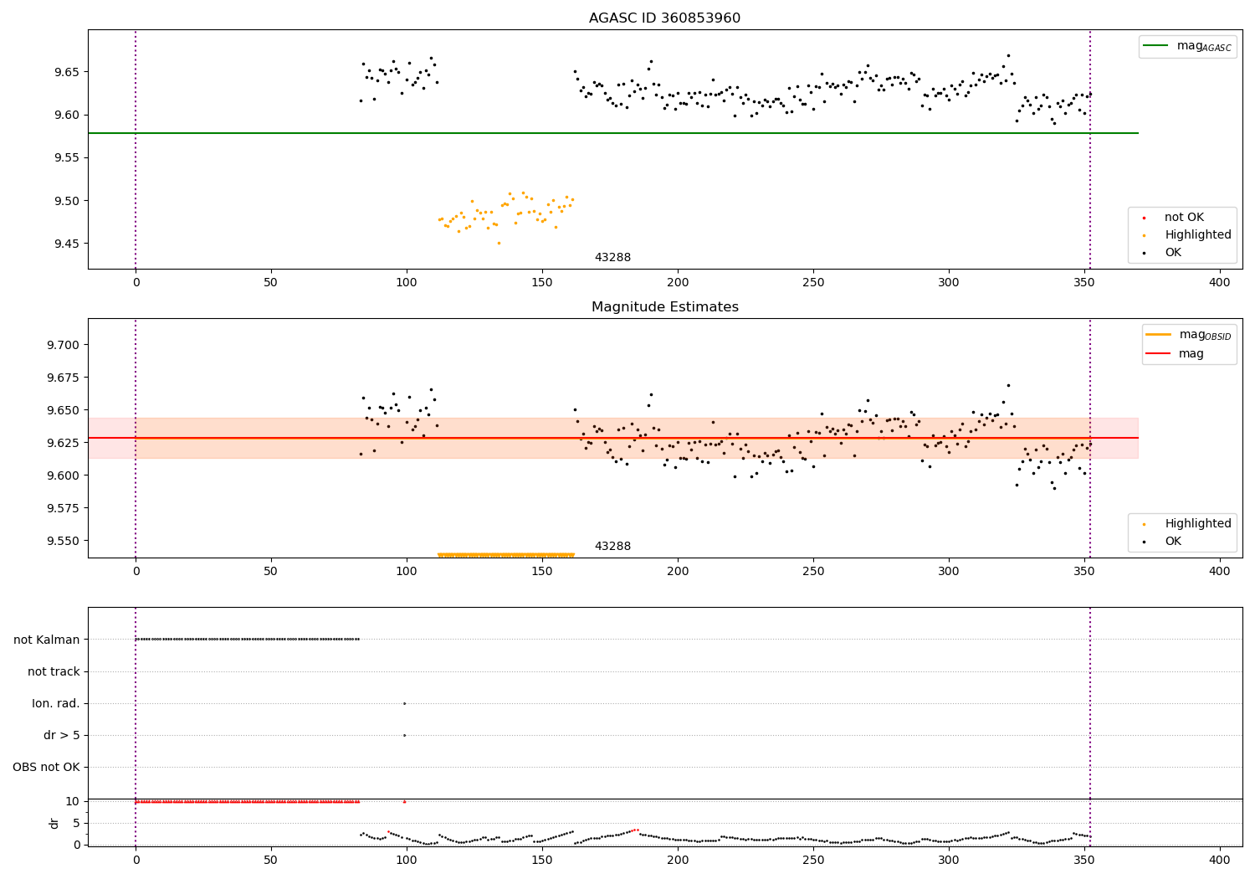The height and width of the screenshot is (879, 1255).
Task: Click the single data point on the 'Ion. rad.' row
Action: [404, 703]
